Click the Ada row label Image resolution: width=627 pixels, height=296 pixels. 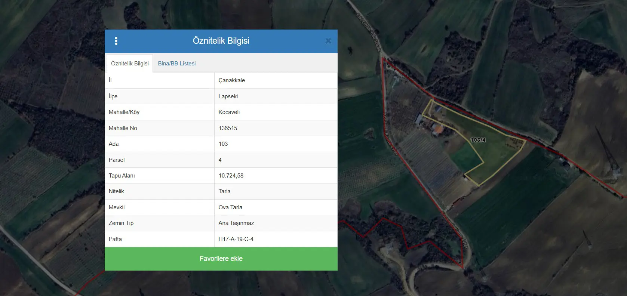[114, 144]
